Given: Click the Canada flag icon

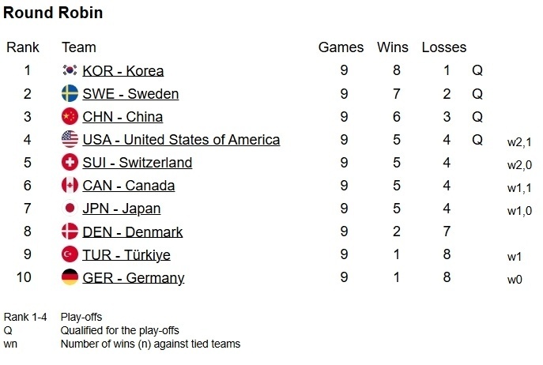Looking at the screenshot, I should click(70, 186).
